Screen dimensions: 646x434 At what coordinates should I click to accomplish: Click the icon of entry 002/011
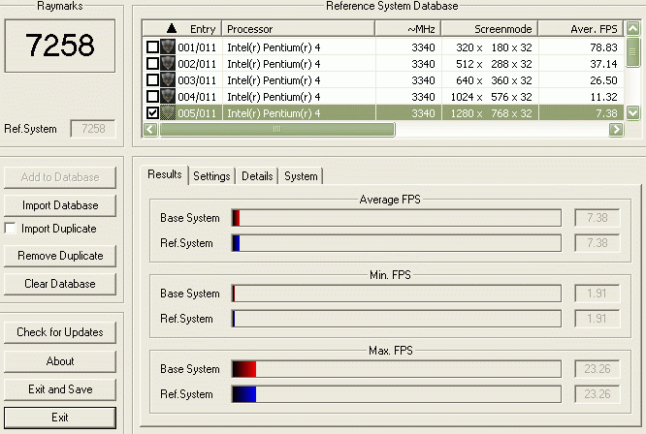tap(168, 63)
